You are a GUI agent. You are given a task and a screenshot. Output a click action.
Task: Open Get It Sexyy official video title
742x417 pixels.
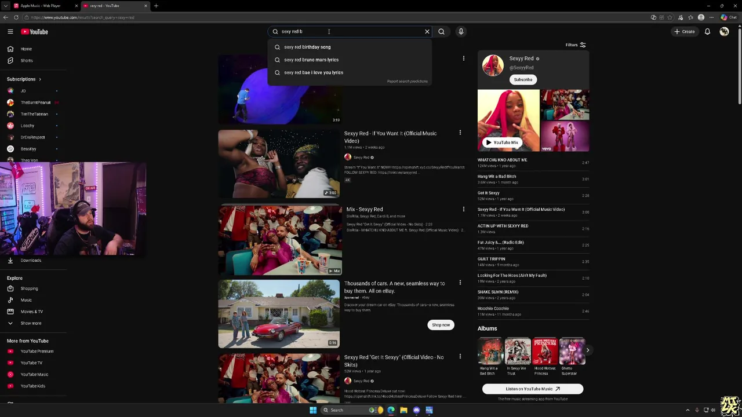coord(394,361)
